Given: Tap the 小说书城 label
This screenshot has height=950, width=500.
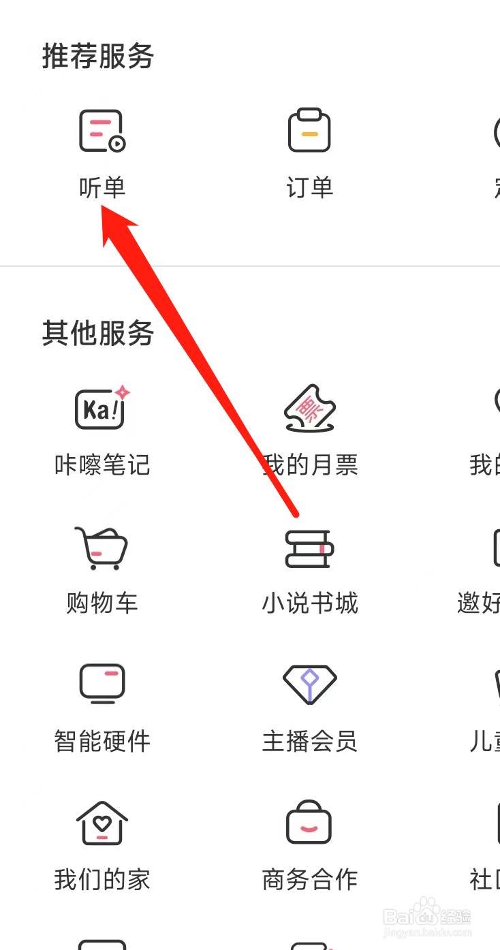Looking at the screenshot, I should pyautogui.click(x=310, y=603).
